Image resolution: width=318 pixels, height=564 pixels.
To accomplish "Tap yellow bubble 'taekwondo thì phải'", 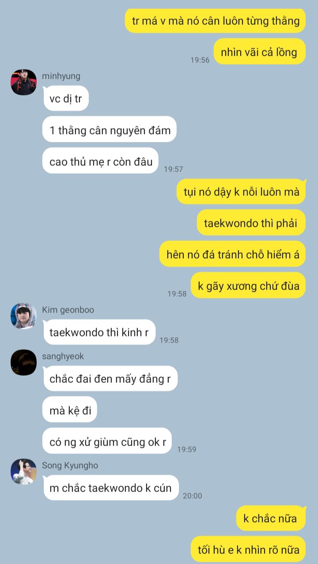I will click(251, 223).
